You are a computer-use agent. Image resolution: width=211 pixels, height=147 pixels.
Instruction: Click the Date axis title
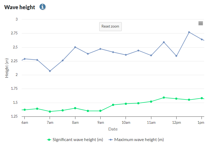[x=113, y=129]
